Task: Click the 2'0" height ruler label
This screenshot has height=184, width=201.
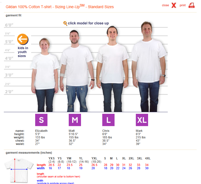Action: pos(9,92)
